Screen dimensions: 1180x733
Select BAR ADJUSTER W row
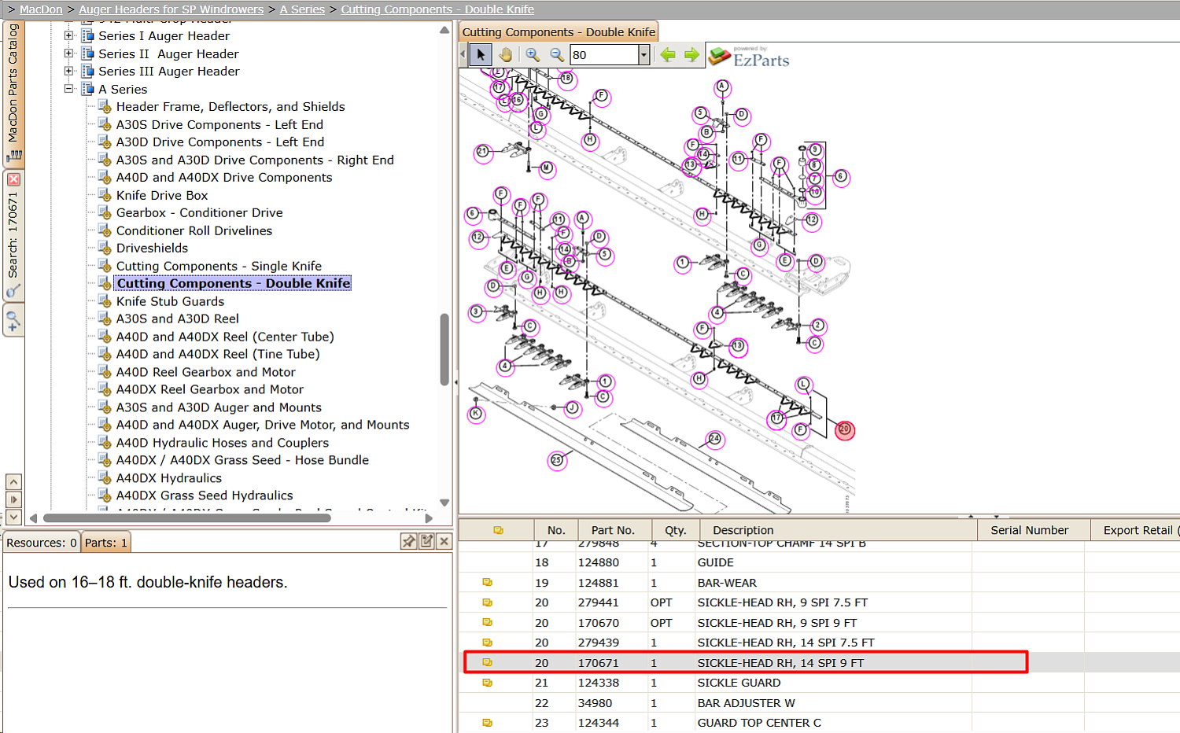(818, 703)
